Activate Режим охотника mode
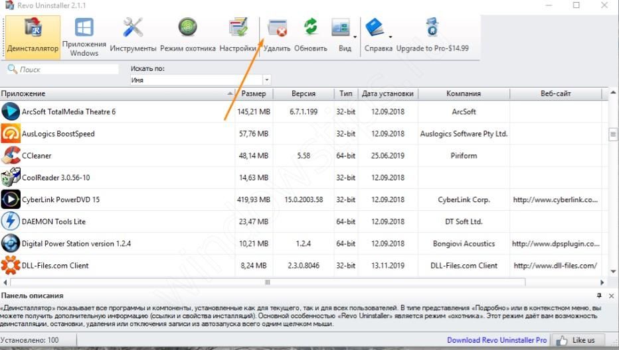Viewport: 619px width, 350px height. (188, 36)
